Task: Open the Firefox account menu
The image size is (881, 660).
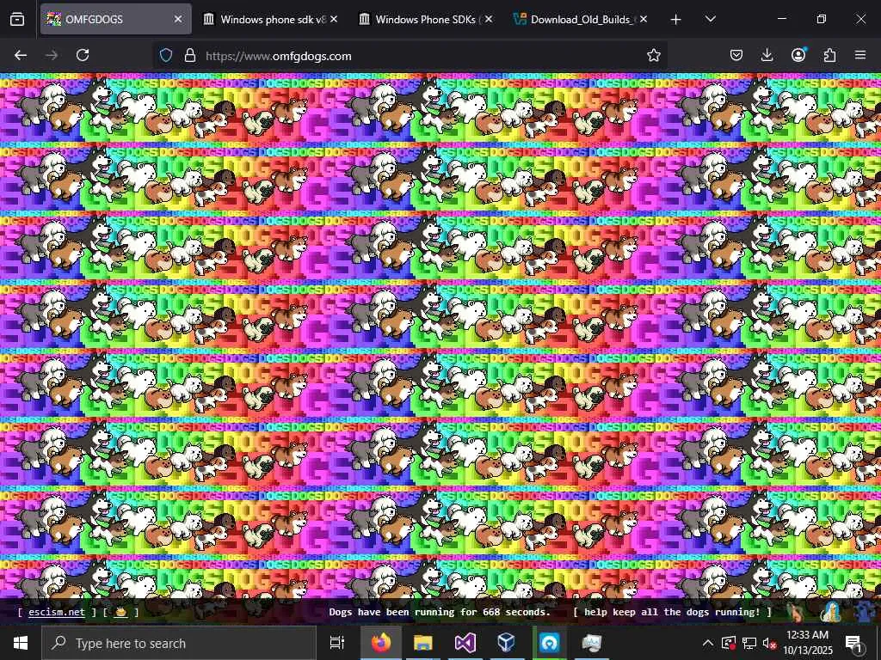Action: [798, 55]
